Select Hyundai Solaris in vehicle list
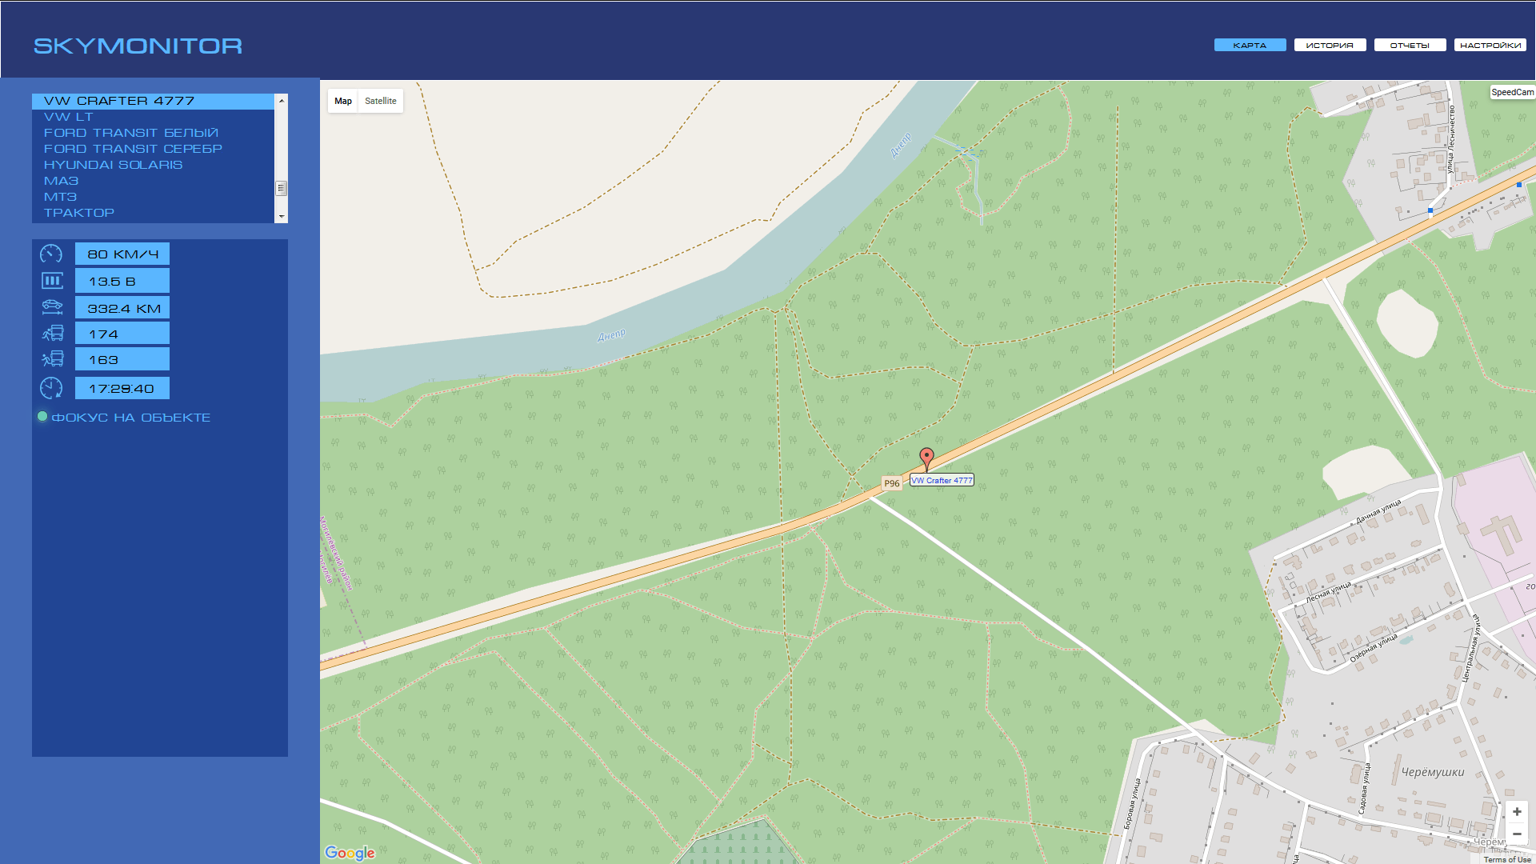The height and width of the screenshot is (864, 1536). (x=113, y=165)
